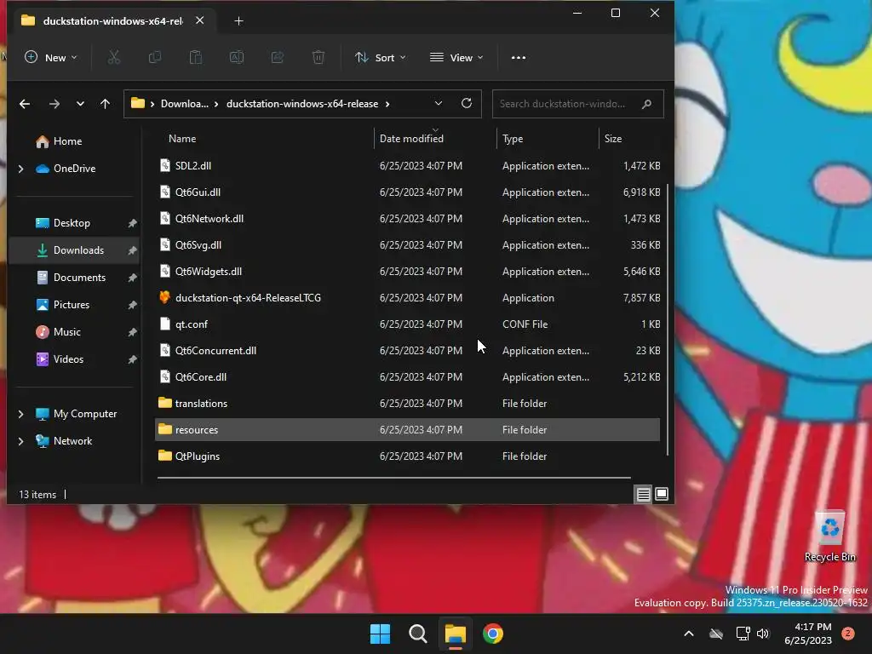Add a new tab with plus
The height and width of the screenshot is (654, 872).
point(238,21)
